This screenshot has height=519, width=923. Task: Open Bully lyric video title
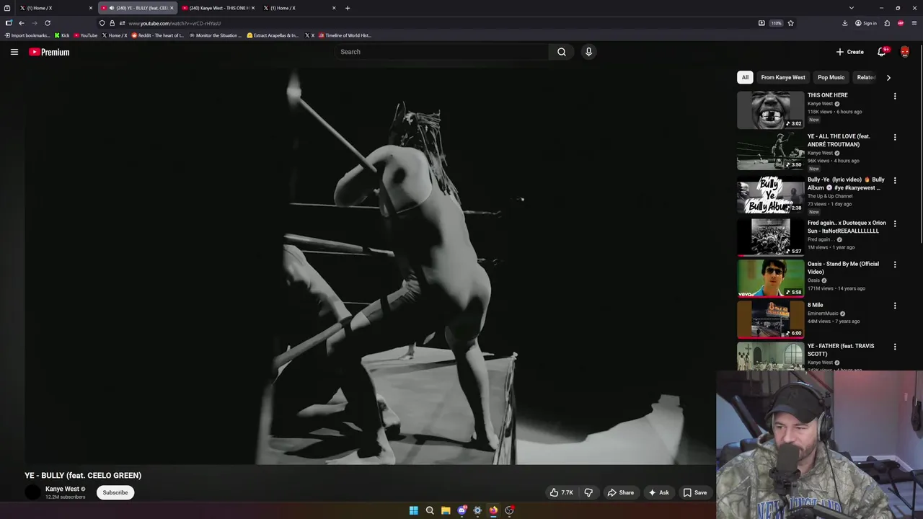[x=846, y=184]
